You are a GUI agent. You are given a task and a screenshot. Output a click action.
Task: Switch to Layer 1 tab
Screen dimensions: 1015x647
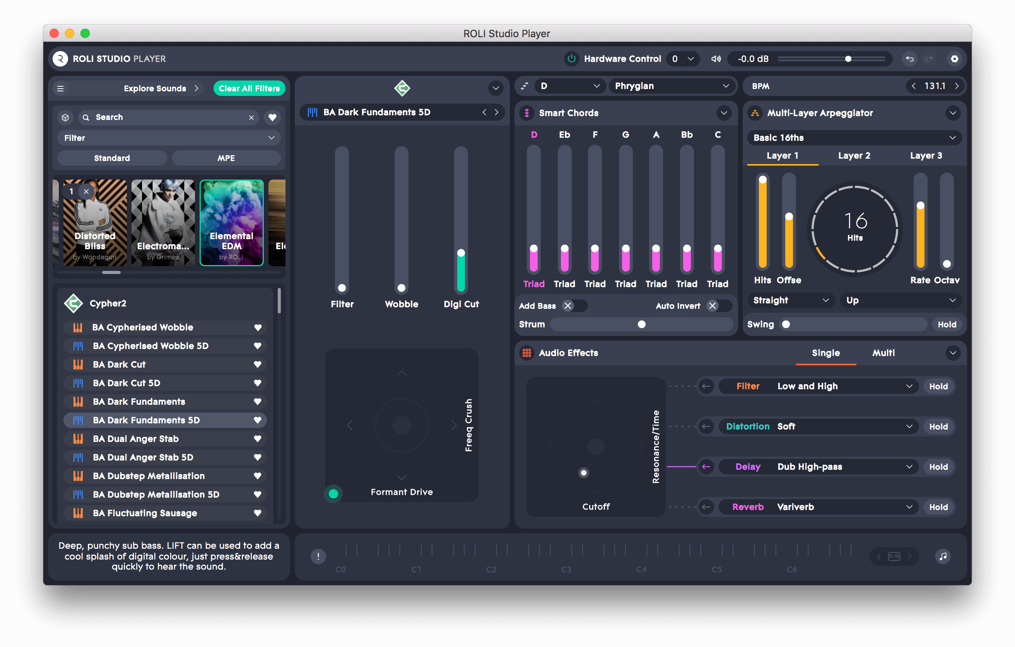782,156
